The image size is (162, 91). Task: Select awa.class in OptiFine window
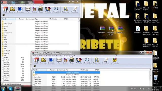[66, 79]
